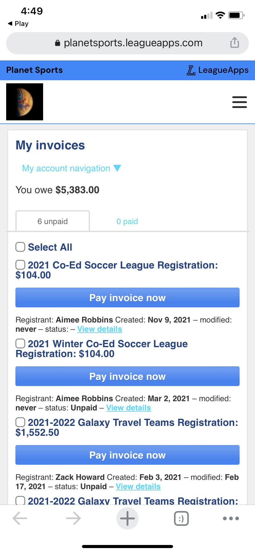Open the hamburger menu icon

tap(239, 102)
